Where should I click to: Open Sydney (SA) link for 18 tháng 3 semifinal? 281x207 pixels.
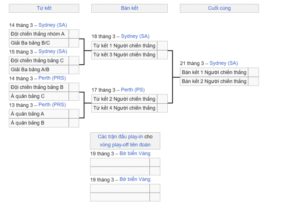[135, 36]
